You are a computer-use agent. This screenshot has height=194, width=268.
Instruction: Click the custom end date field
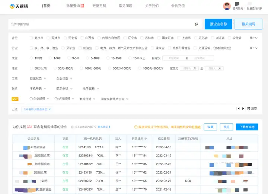[x=200, y=58]
